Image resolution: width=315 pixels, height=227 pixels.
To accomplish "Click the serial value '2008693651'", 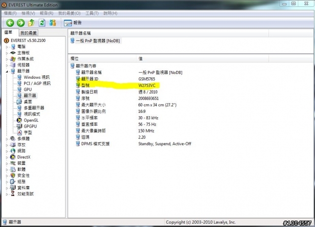I will [149, 98].
